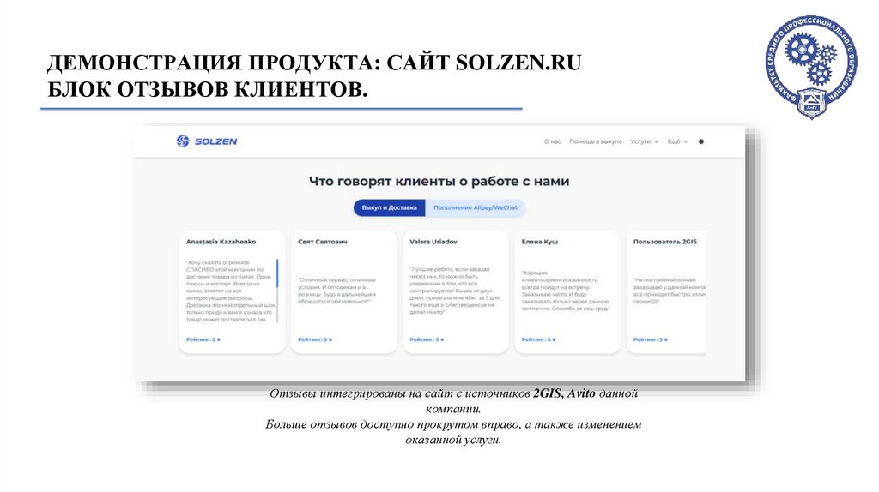Click reviewer name 'Valera Uriadov'
Screen dimensions: 879x492
433,242
